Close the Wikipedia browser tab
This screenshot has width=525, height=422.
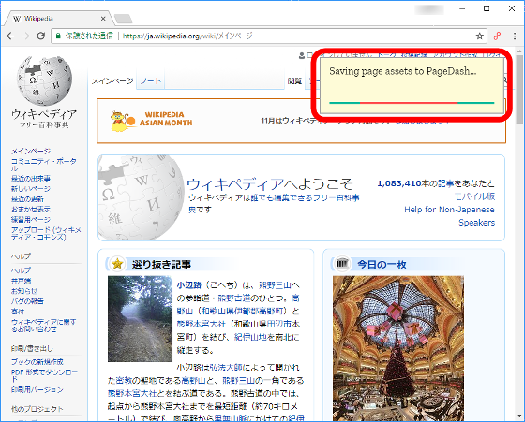click(103, 19)
